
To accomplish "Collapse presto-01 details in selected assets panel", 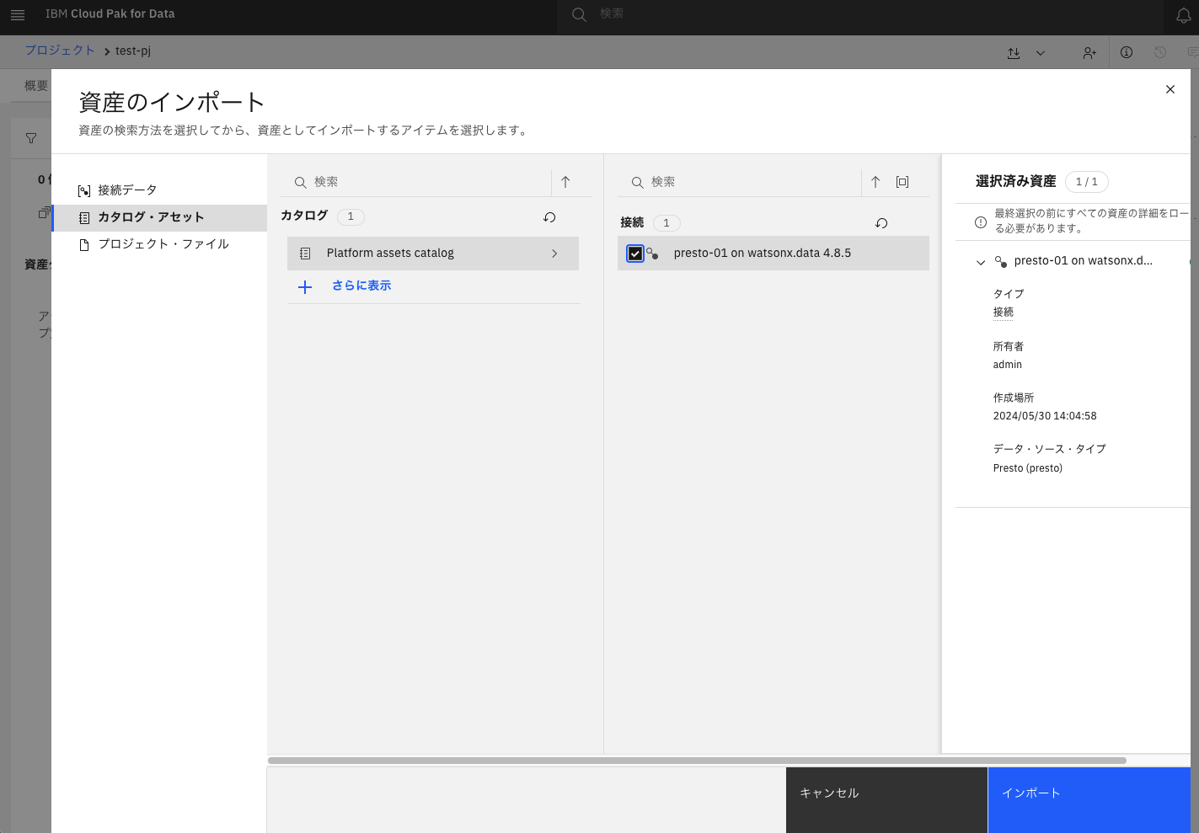I will click(x=980, y=261).
